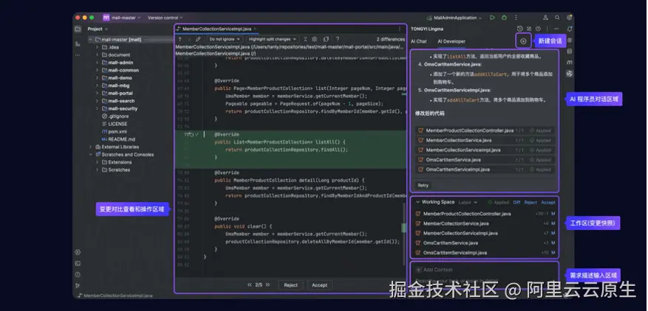The width and height of the screenshot is (648, 311).
Task: Open the Notifications bell in the right stripe
Action: [570, 29]
